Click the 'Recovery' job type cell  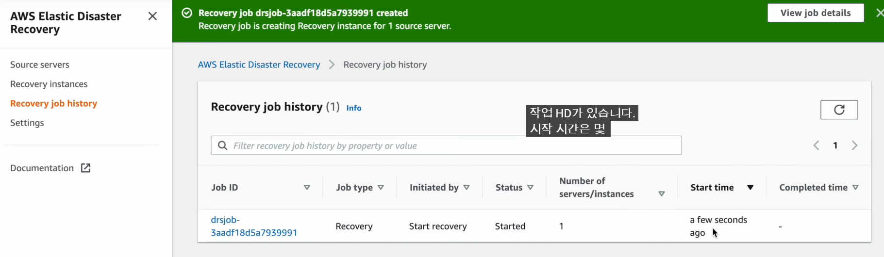tap(354, 226)
